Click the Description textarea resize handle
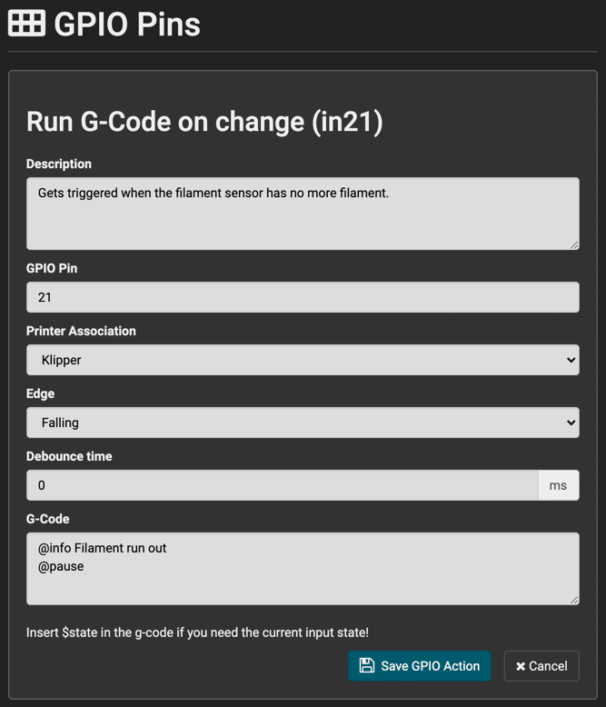This screenshot has height=707, width=606. click(574, 244)
